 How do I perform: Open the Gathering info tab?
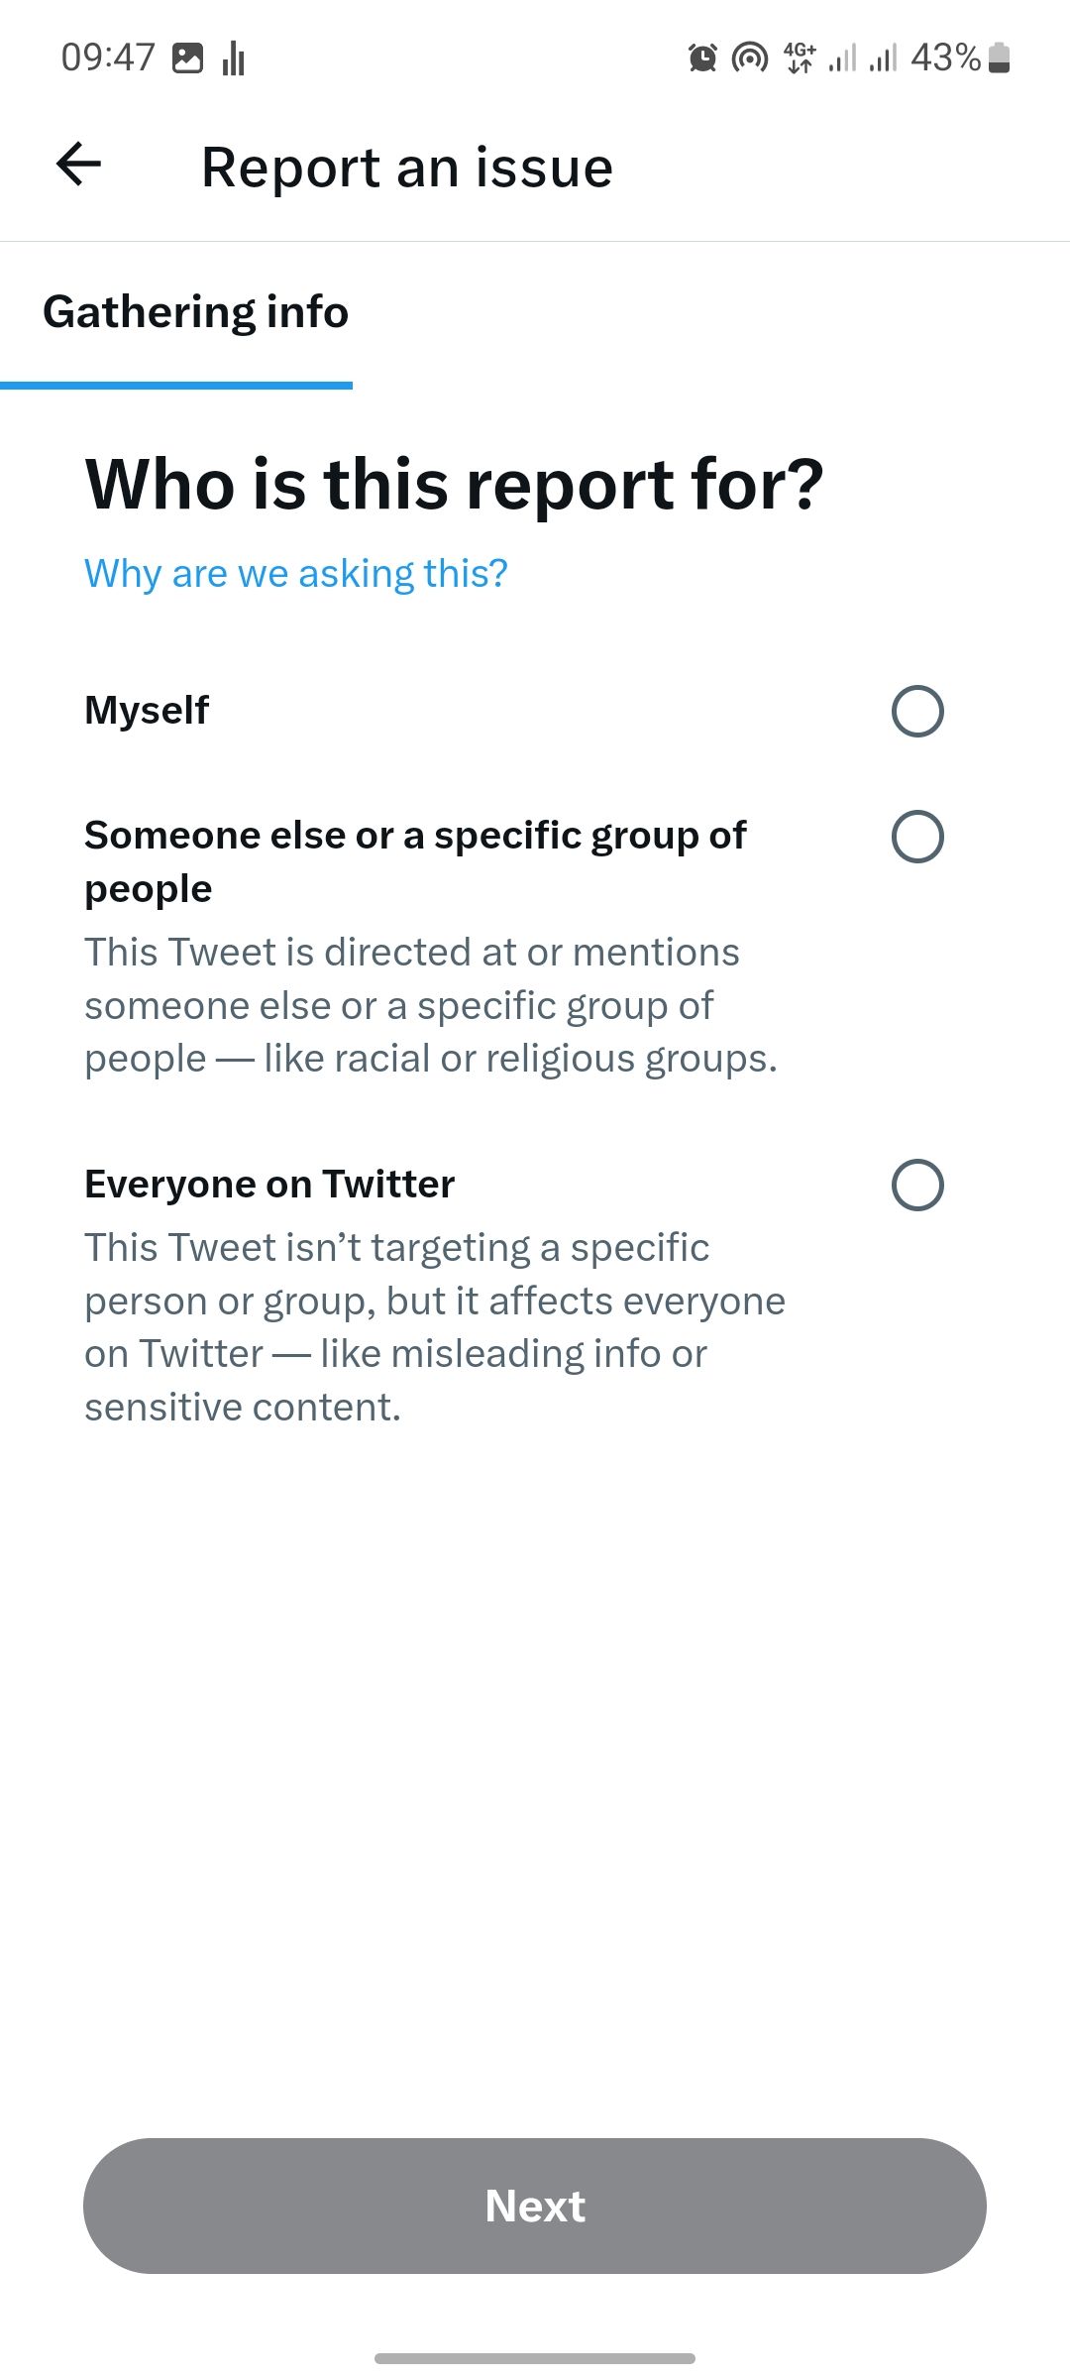196,312
